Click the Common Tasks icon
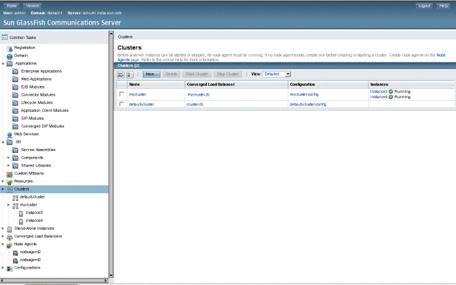This screenshot has height=285, width=456. 5,37
